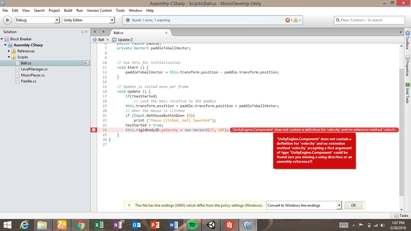
Task: Dismiss the line endings notification
Action: [x=129, y=205]
